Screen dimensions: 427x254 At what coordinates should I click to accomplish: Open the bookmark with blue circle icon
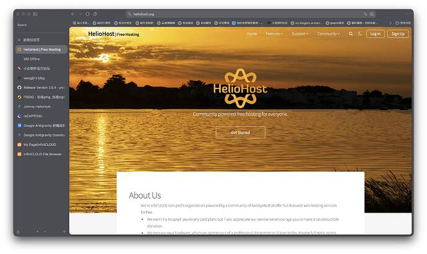(x=248, y=23)
